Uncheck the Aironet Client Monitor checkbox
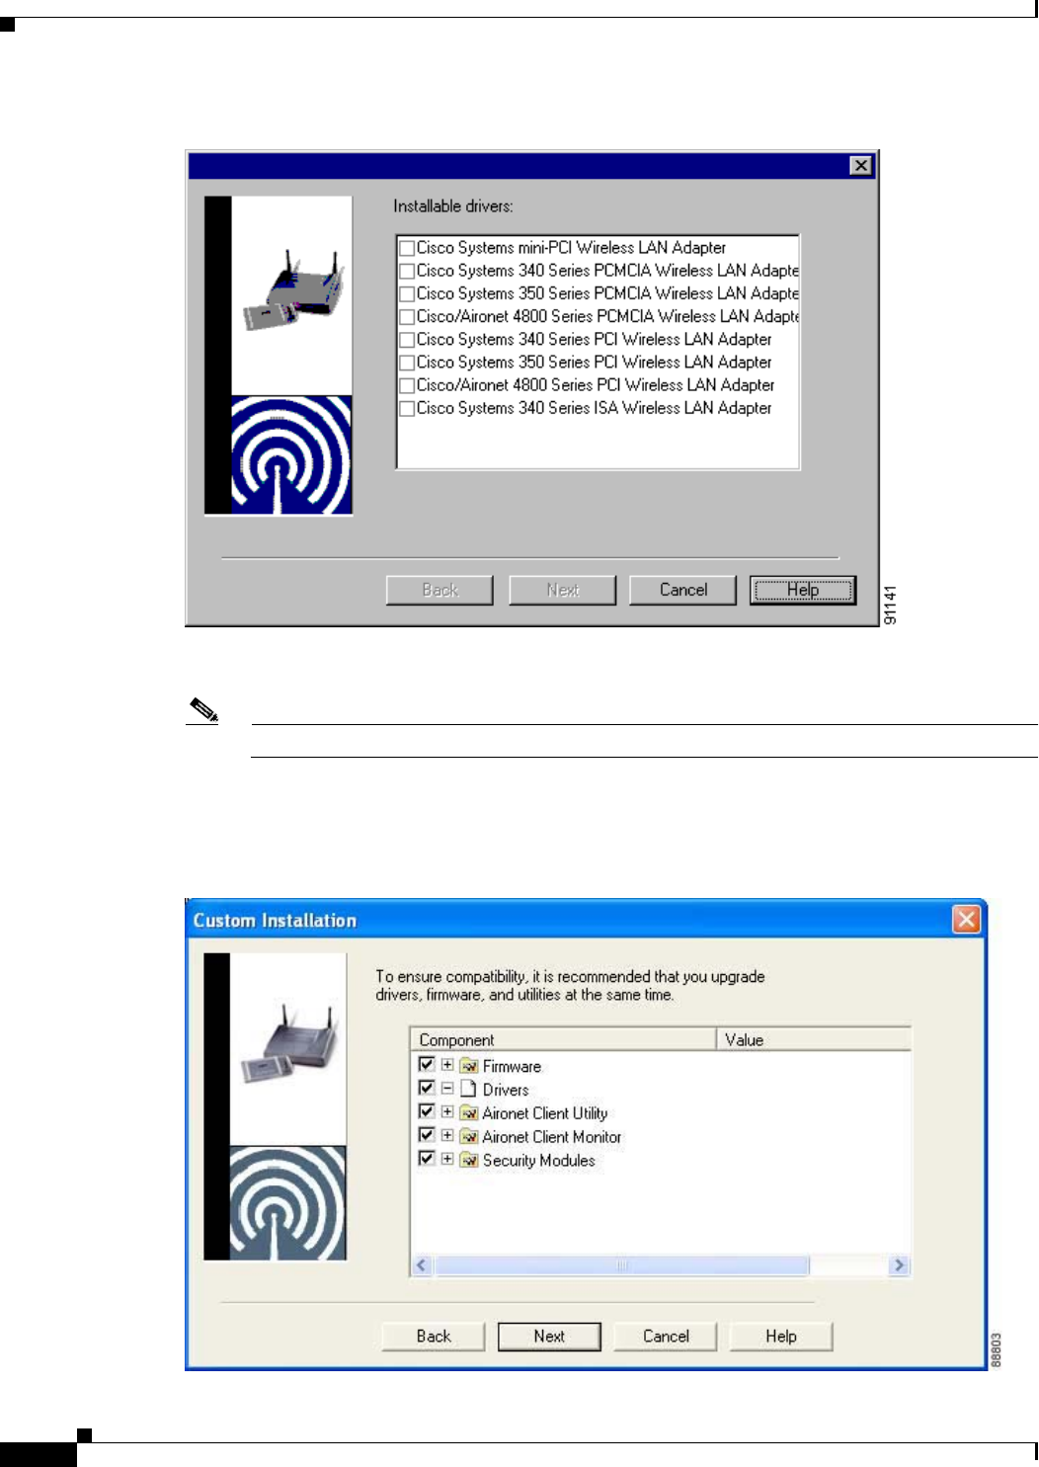Image resolution: width=1039 pixels, height=1467 pixels. click(427, 1136)
